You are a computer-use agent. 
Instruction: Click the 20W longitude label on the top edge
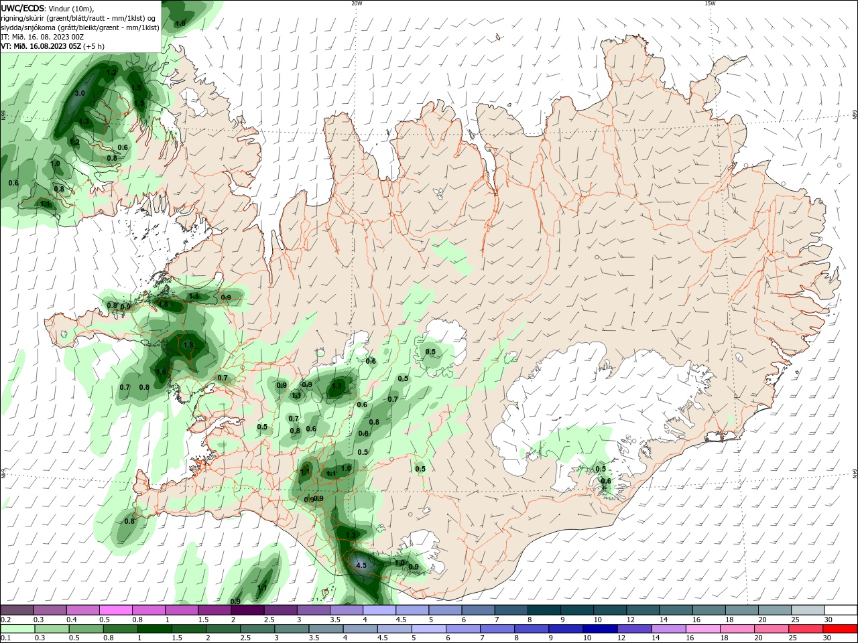coord(357,3)
